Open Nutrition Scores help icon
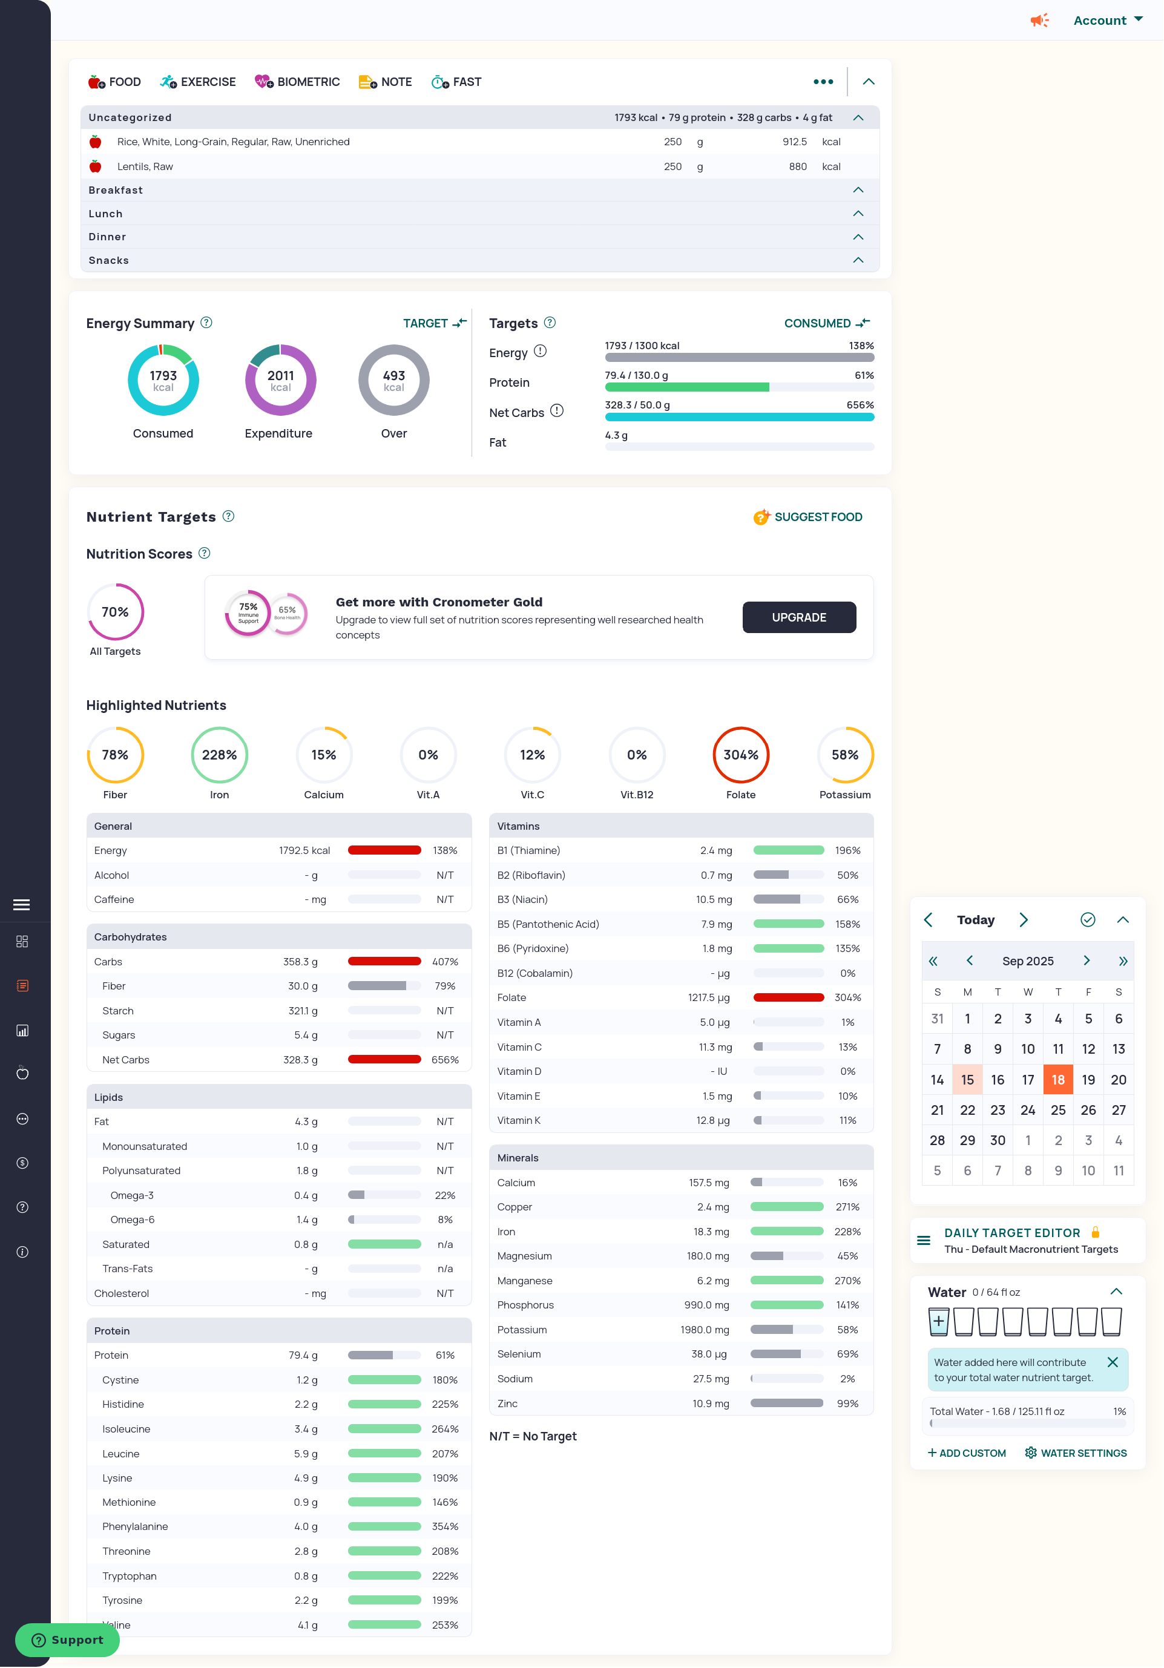1164x1668 pixels. pos(205,553)
